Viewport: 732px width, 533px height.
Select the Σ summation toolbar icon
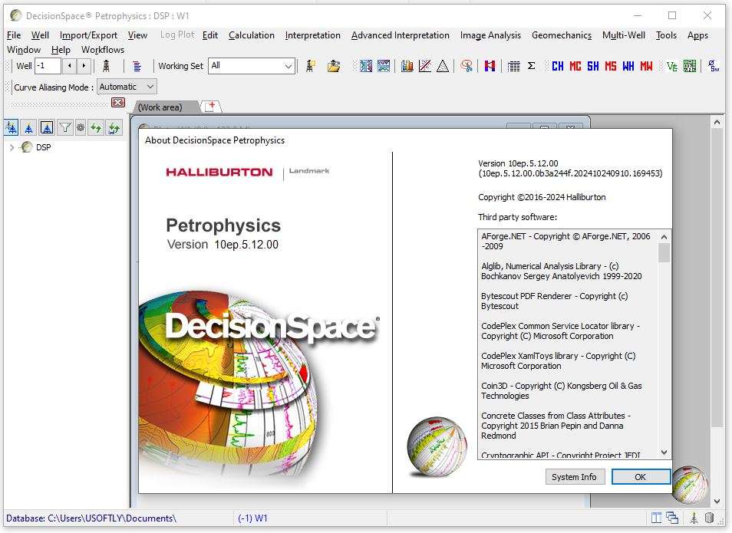click(530, 66)
